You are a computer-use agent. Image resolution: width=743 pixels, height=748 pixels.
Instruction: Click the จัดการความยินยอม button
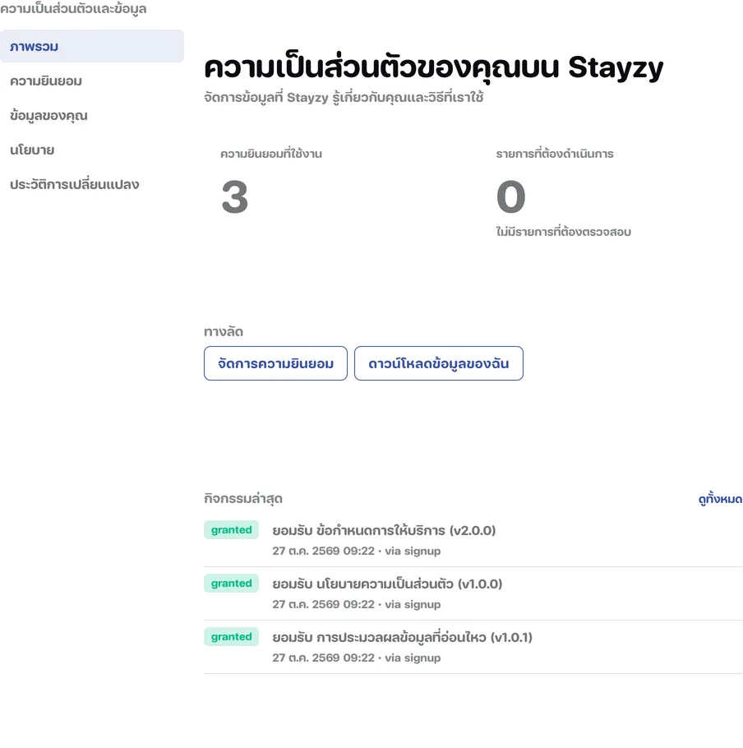pos(275,363)
